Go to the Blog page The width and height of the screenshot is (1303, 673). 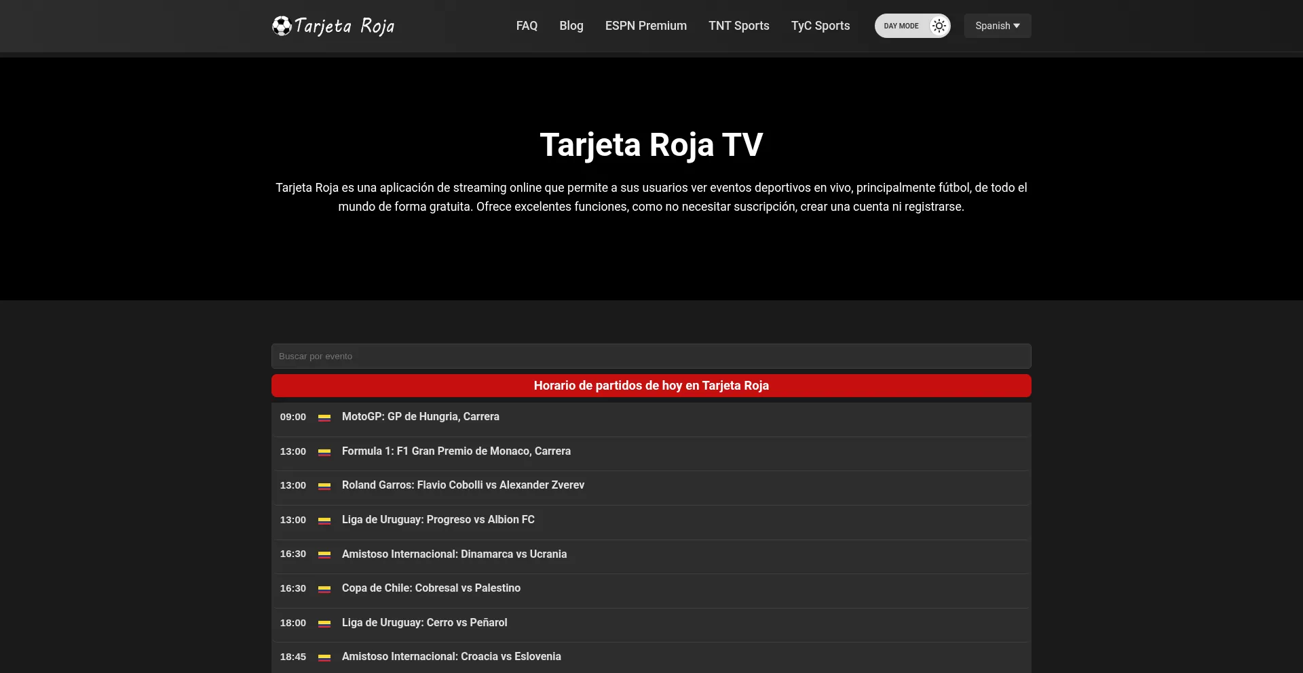tap(571, 26)
